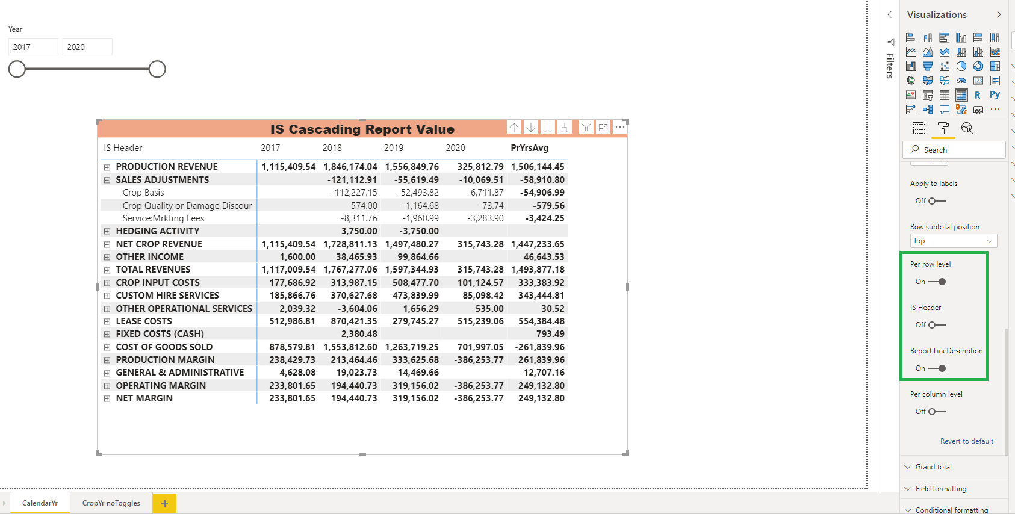The image size is (1015, 514).
Task: Click the left Year slider handle
Action: (x=17, y=69)
